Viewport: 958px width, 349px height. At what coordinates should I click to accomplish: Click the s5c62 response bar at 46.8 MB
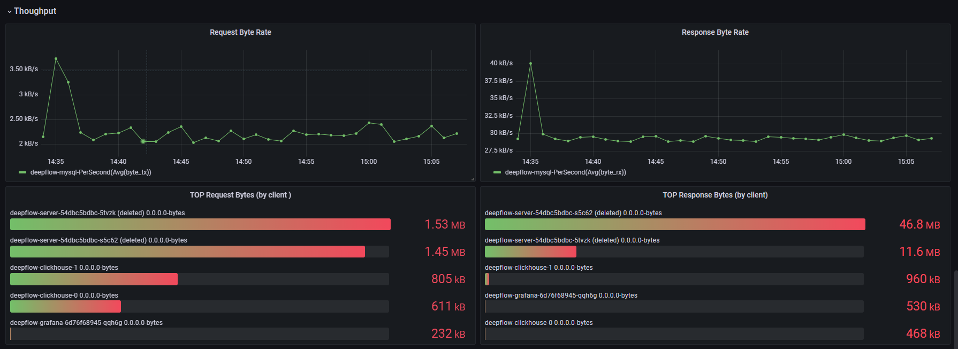pyautogui.click(x=675, y=224)
